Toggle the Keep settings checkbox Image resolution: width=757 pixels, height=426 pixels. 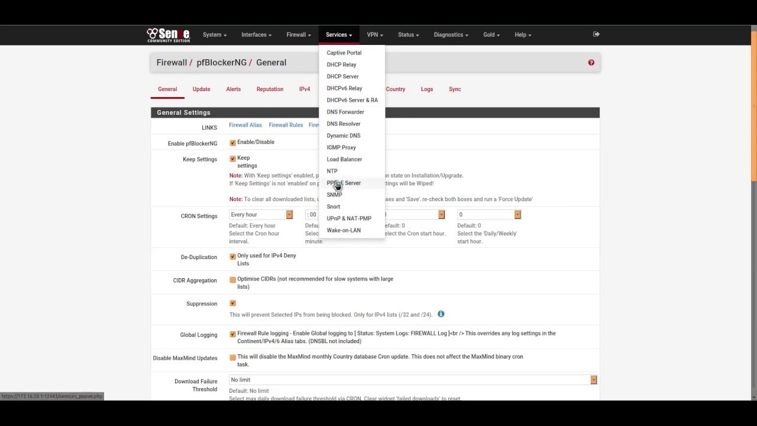click(232, 159)
